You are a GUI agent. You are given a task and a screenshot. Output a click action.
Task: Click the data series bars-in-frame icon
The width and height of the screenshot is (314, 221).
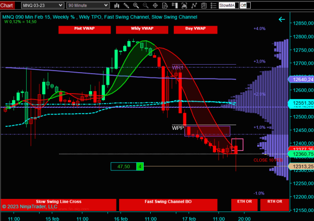tap(184, 6)
